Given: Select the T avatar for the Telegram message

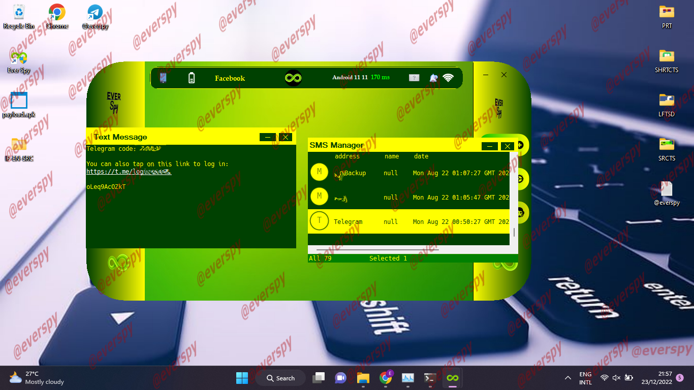Looking at the screenshot, I should (319, 221).
